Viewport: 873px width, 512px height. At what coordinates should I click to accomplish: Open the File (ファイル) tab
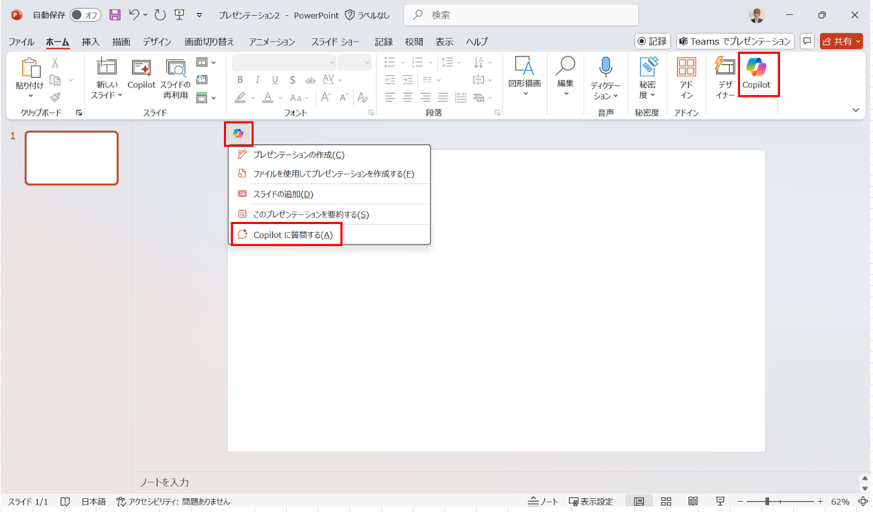(x=21, y=41)
